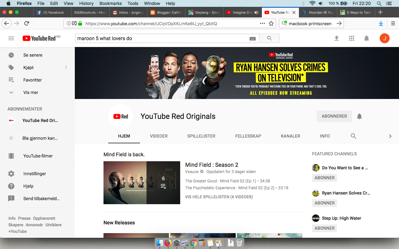The image size is (399, 249).
Task: Bookmark this page with the star icon
Action: [x=271, y=23]
